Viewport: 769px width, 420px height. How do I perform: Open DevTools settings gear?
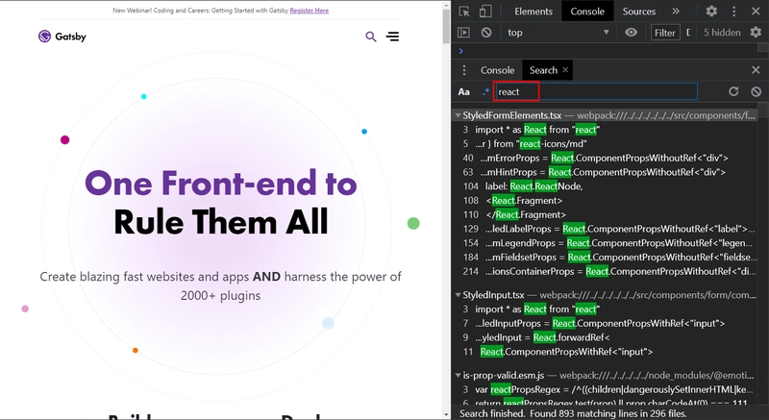[x=711, y=12]
